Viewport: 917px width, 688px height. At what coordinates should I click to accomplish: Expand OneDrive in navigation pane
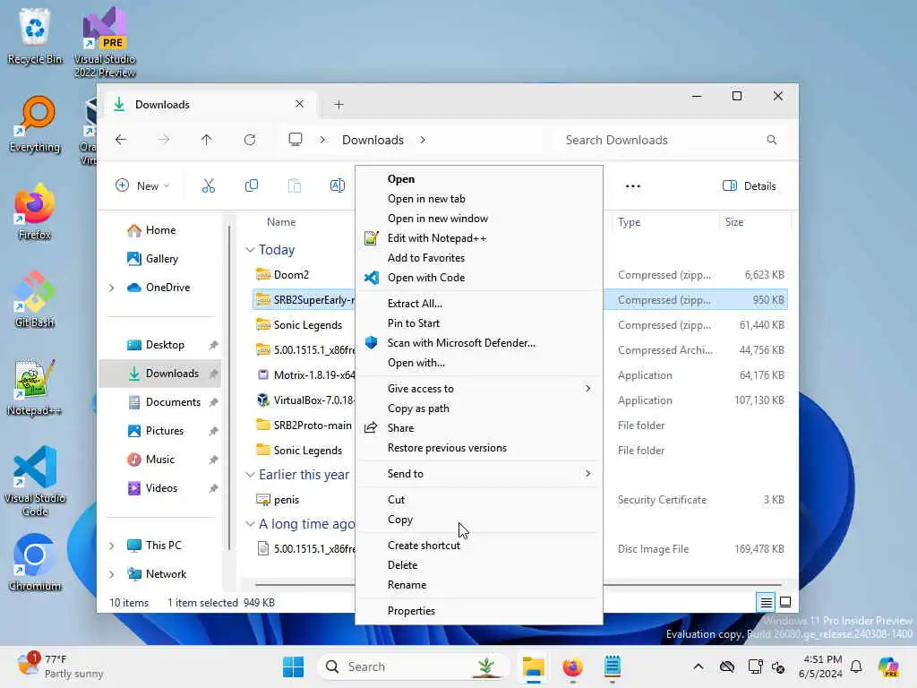[111, 288]
